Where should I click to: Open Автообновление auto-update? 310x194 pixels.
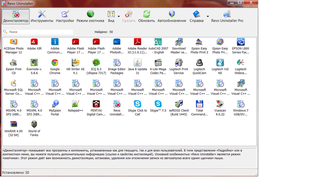click(172, 17)
